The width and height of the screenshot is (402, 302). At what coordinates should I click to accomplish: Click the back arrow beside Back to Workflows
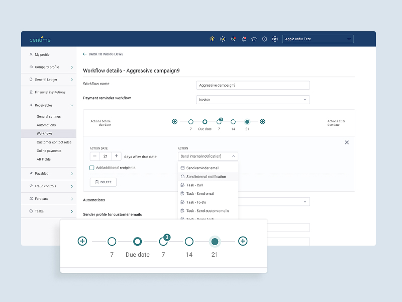[x=84, y=54]
